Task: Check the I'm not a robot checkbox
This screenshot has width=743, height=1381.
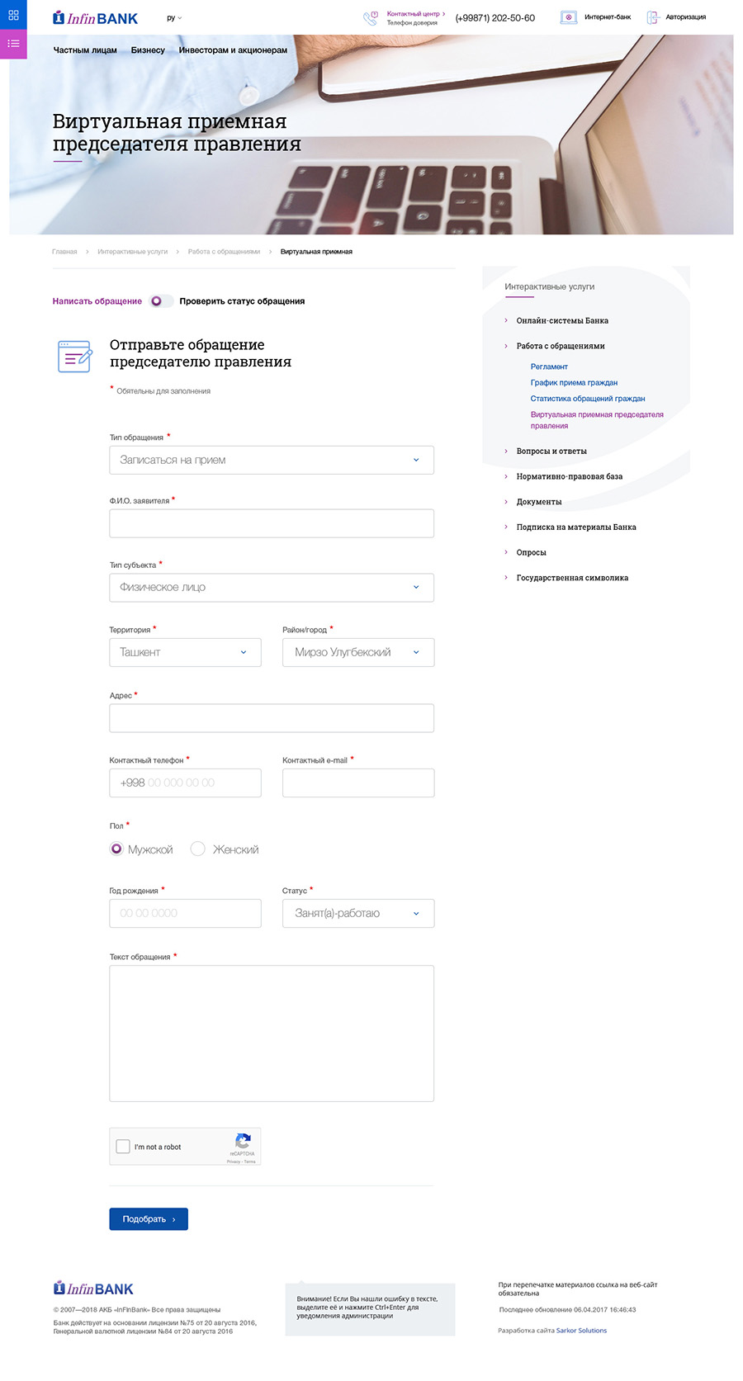Action: point(123,1147)
